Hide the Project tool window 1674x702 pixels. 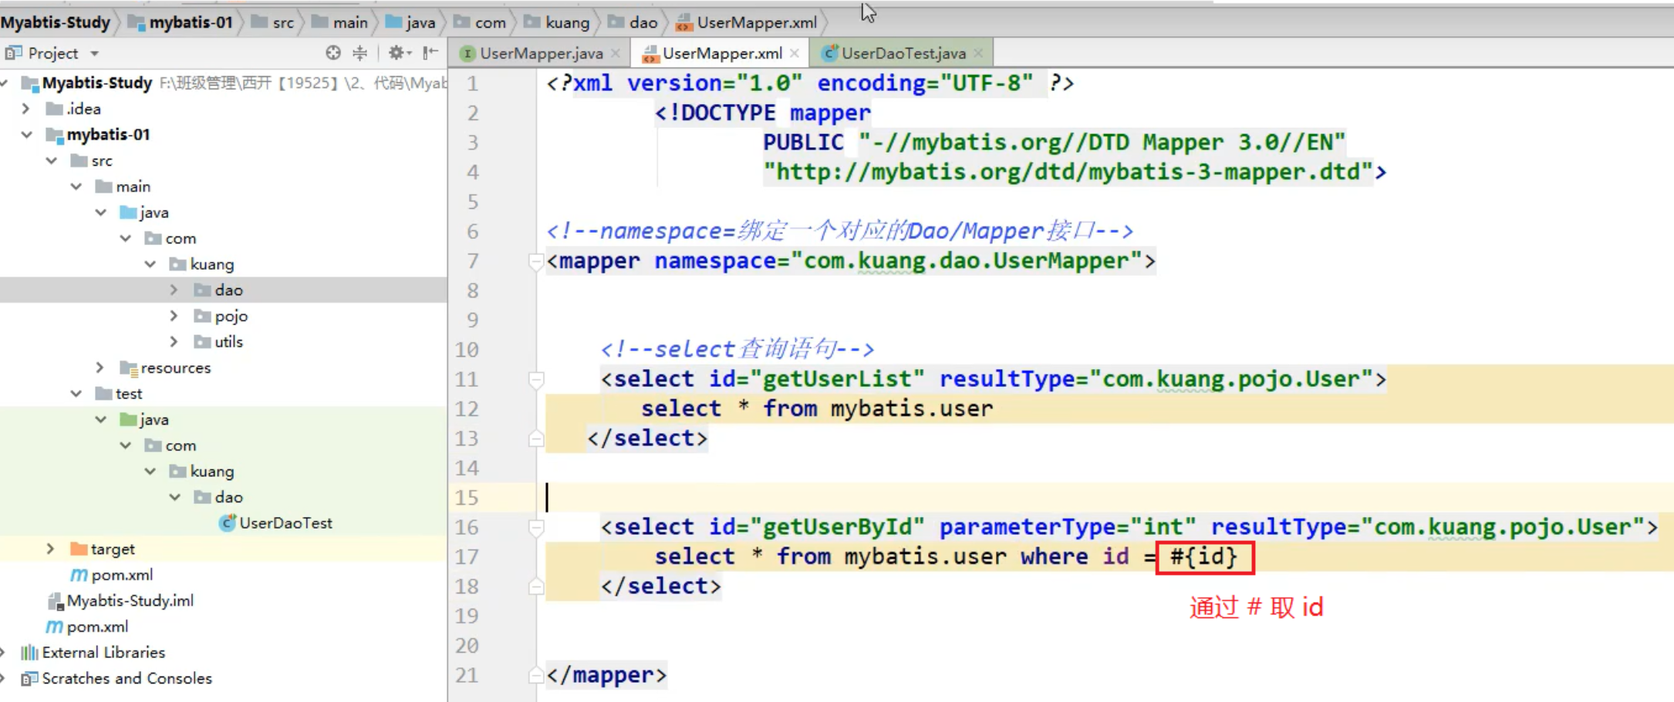pyautogui.click(x=430, y=52)
